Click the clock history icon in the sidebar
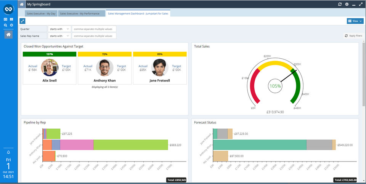Image resolution: width=366 pixels, height=184 pixels. tap(11, 25)
